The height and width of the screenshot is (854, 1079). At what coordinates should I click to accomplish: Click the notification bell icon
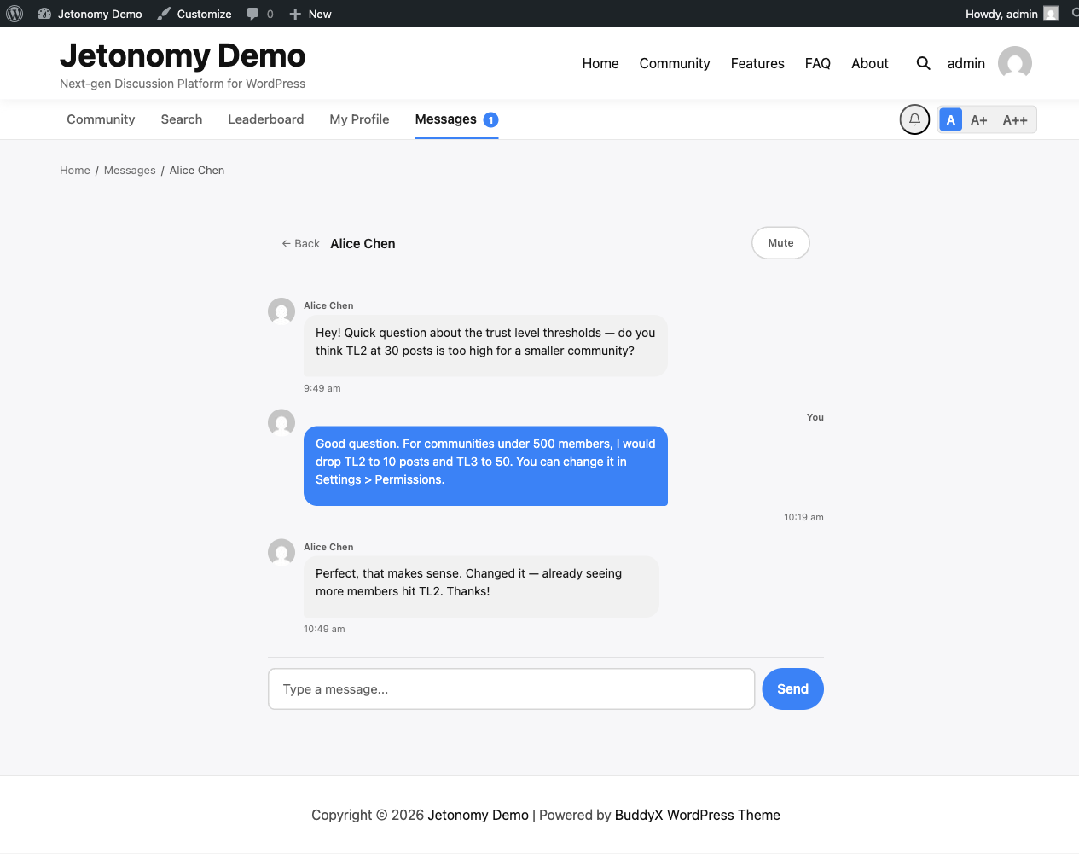point(914,119)
